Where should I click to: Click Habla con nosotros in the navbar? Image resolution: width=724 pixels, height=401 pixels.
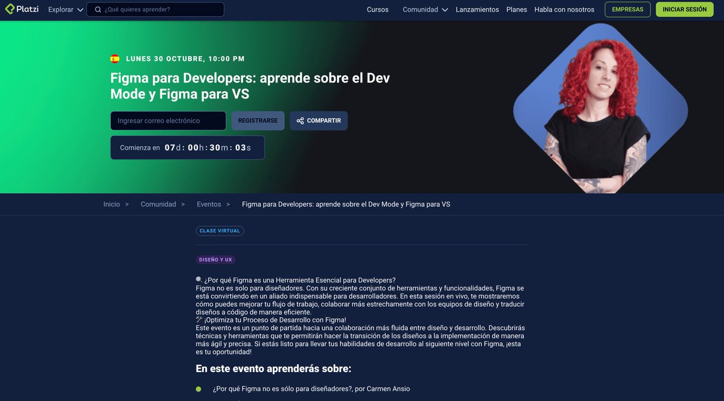[564, 9]
